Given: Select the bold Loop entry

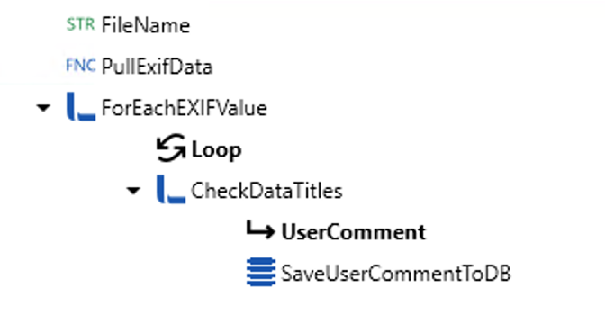Looking at the screenshot, I should pyautogui.click(x=216, y=150).
